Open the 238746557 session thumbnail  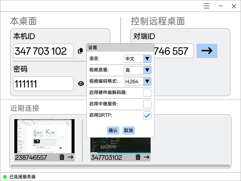pyautogui.click(x=44, y=136)
